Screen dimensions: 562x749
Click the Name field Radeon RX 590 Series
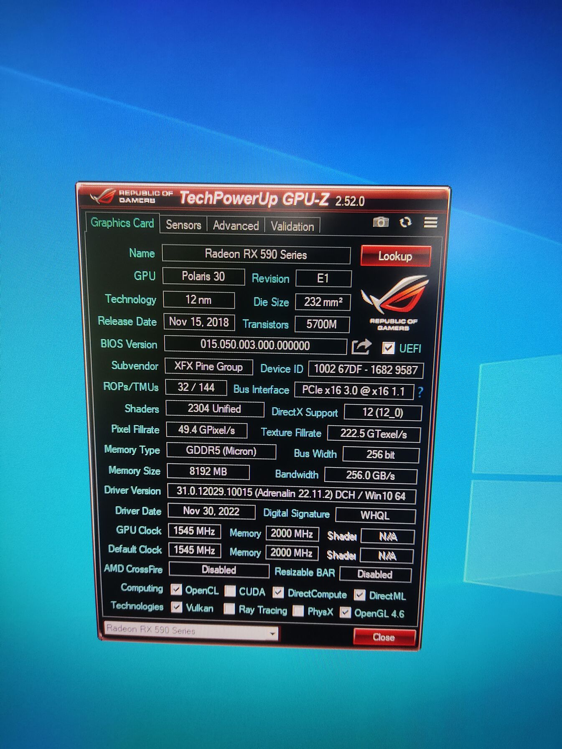coord(256,254)
